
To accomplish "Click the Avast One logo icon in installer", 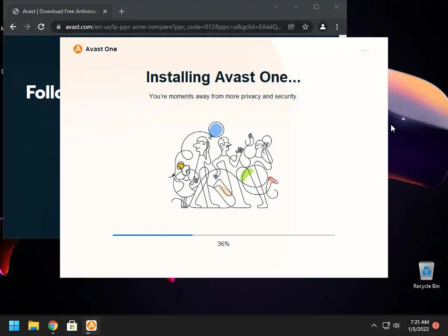I will (x=78, y=49).
